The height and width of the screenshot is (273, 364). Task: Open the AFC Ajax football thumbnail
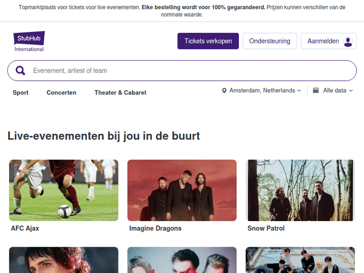pos(64,190)
